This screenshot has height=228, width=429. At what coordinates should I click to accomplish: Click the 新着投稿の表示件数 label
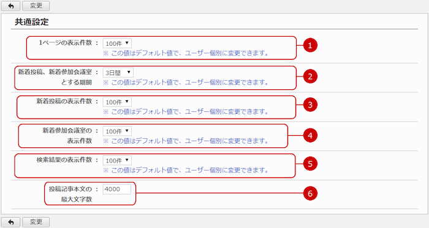64,101
